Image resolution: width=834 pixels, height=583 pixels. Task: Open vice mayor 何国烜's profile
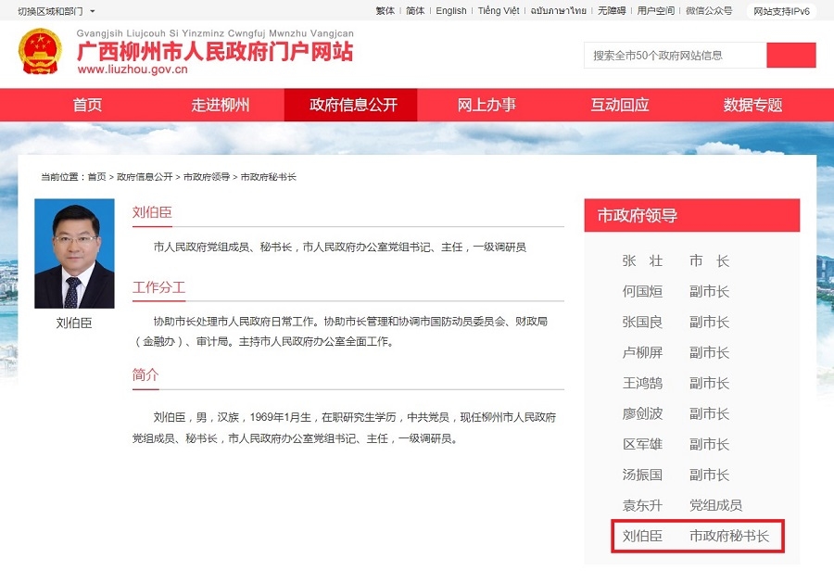point(676,292)
